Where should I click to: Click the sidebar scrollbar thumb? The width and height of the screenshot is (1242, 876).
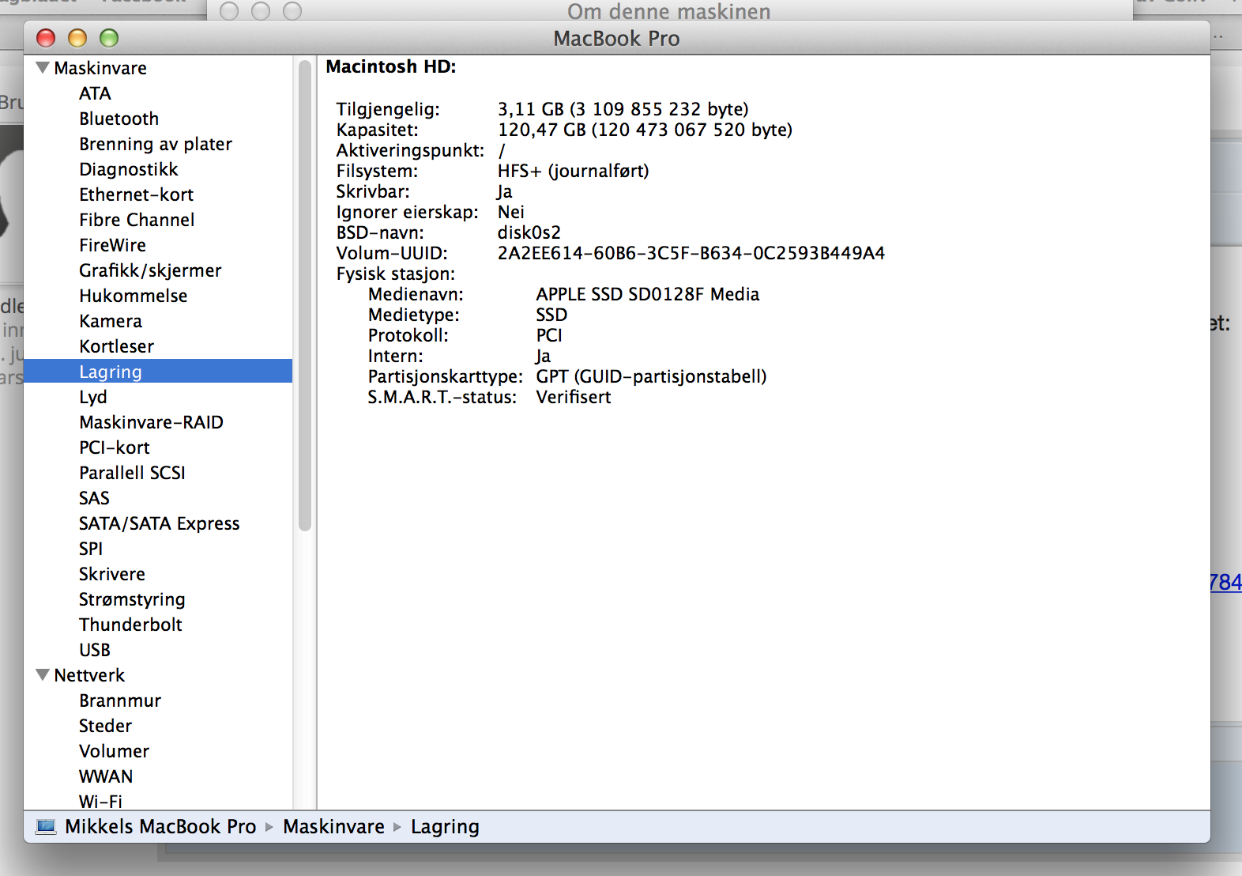click(x=305, y=296)
